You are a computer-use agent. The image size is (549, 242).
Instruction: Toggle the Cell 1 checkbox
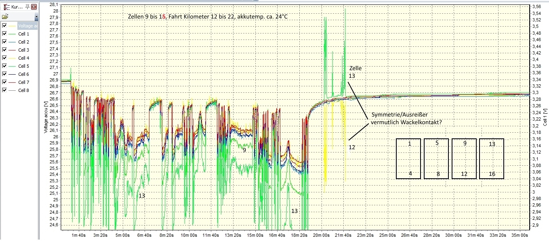coord(4,34)
